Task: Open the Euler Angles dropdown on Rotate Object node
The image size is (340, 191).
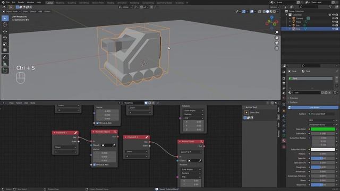Action: pos(191,170)
